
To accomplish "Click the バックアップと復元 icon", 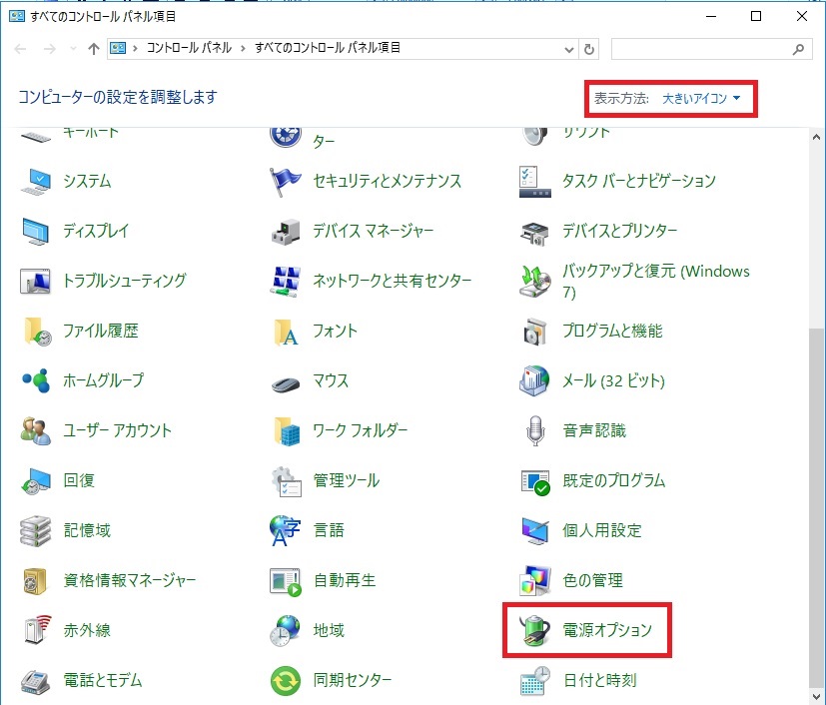I will coord(534,282).
